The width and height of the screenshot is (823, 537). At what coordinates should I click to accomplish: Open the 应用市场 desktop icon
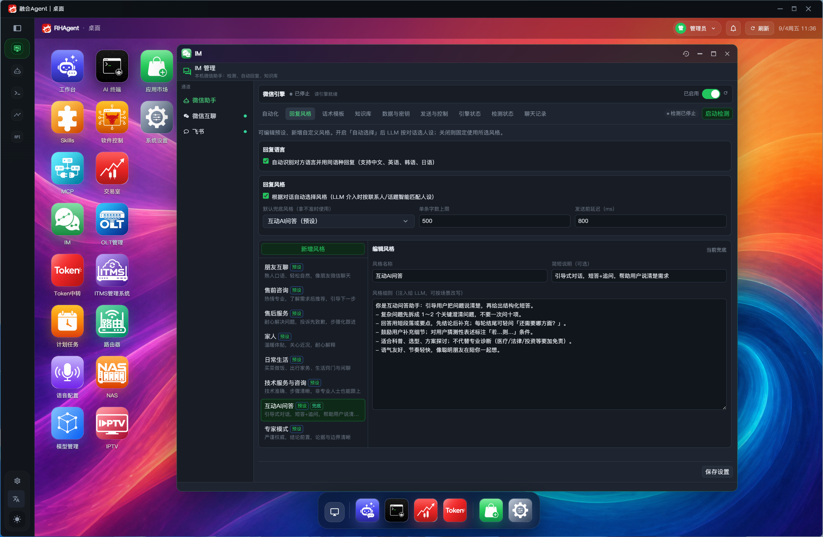157,66
